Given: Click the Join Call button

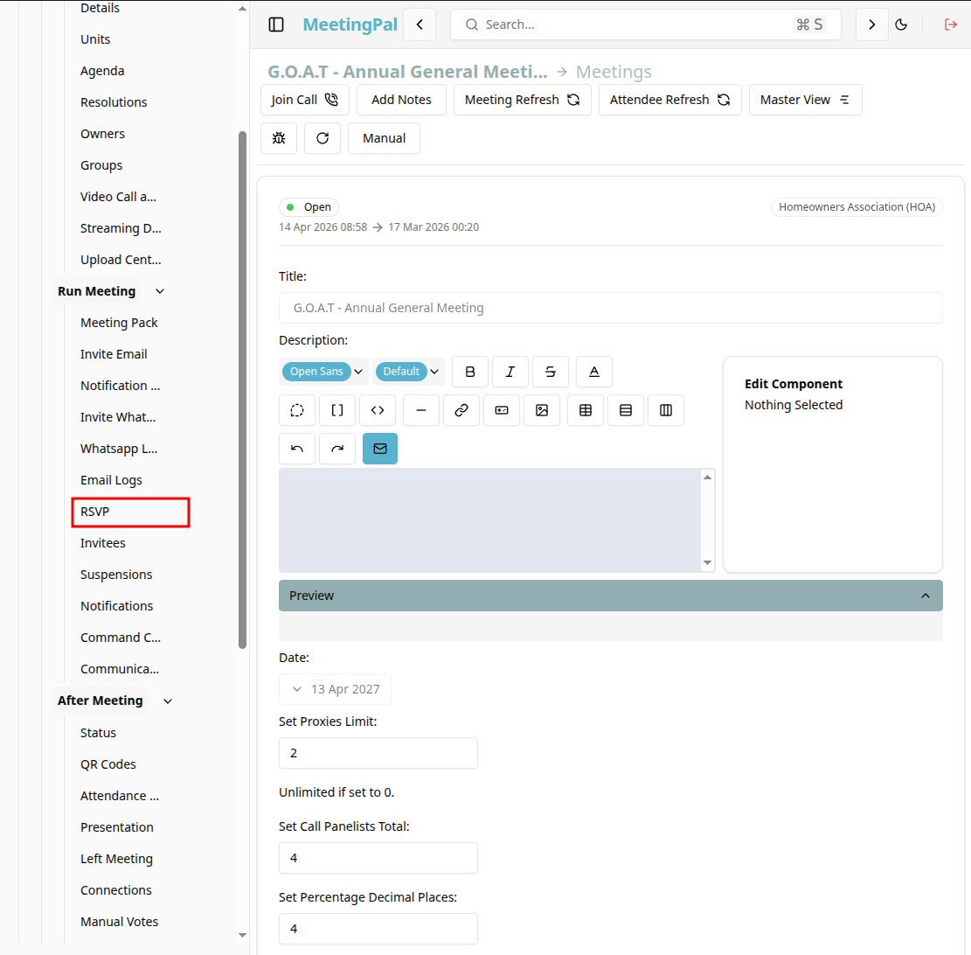Looking at the screenshot, I should 305,100.
